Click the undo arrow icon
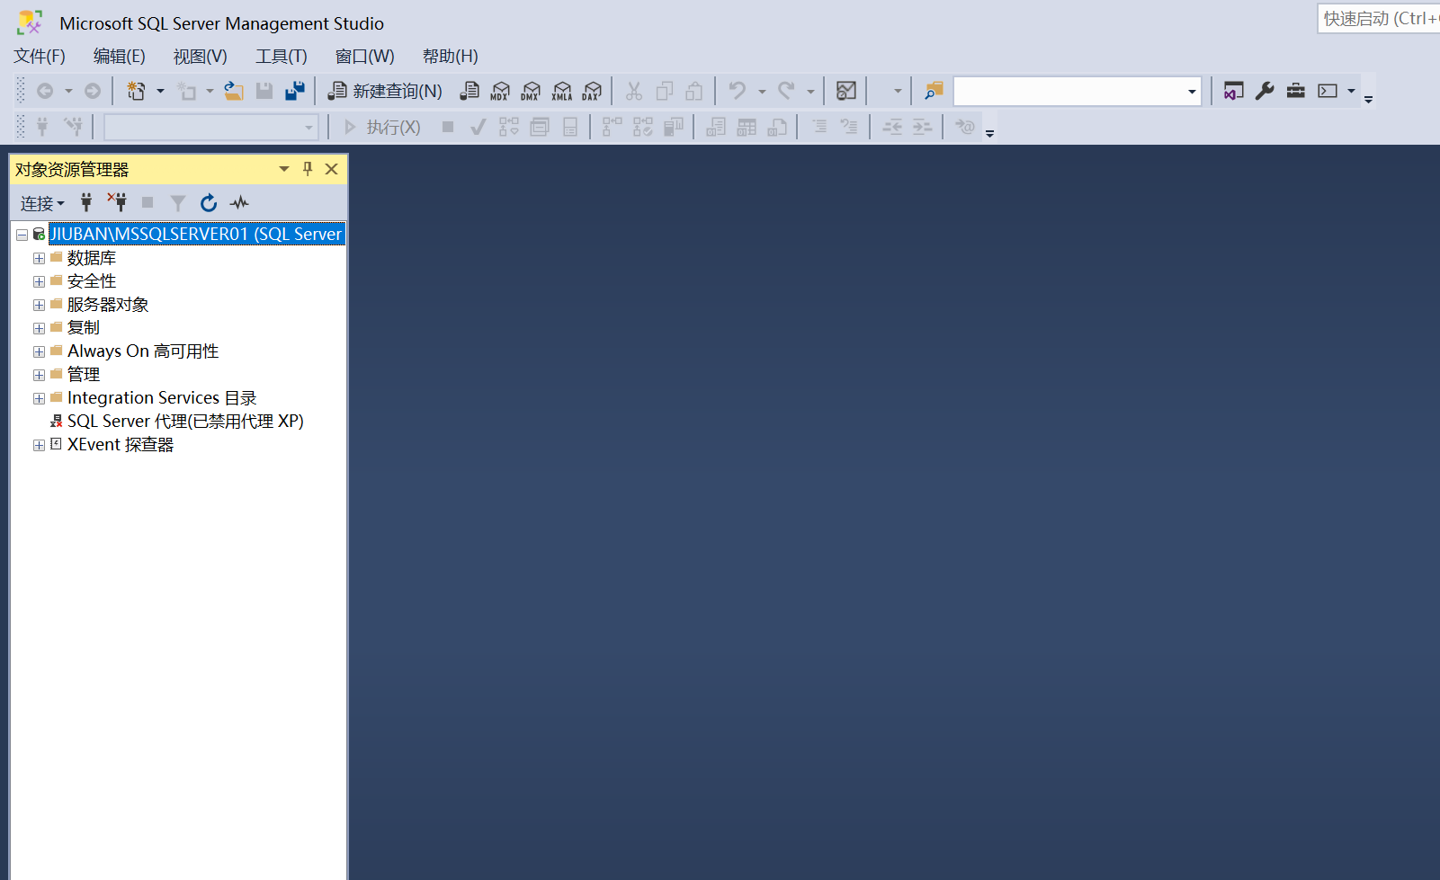 click(738, 91)
